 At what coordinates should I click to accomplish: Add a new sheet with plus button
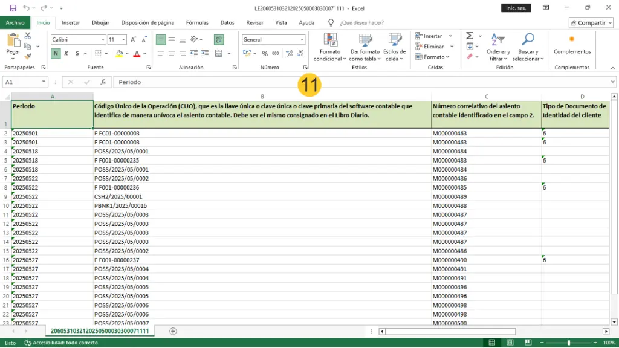pyautogui.click(x=173, y=331)
